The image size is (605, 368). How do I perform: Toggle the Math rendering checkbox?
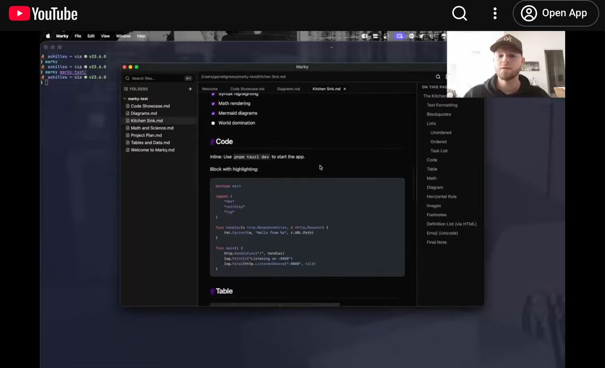213,104
